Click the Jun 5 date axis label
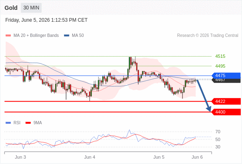 [x=159, y=157]
